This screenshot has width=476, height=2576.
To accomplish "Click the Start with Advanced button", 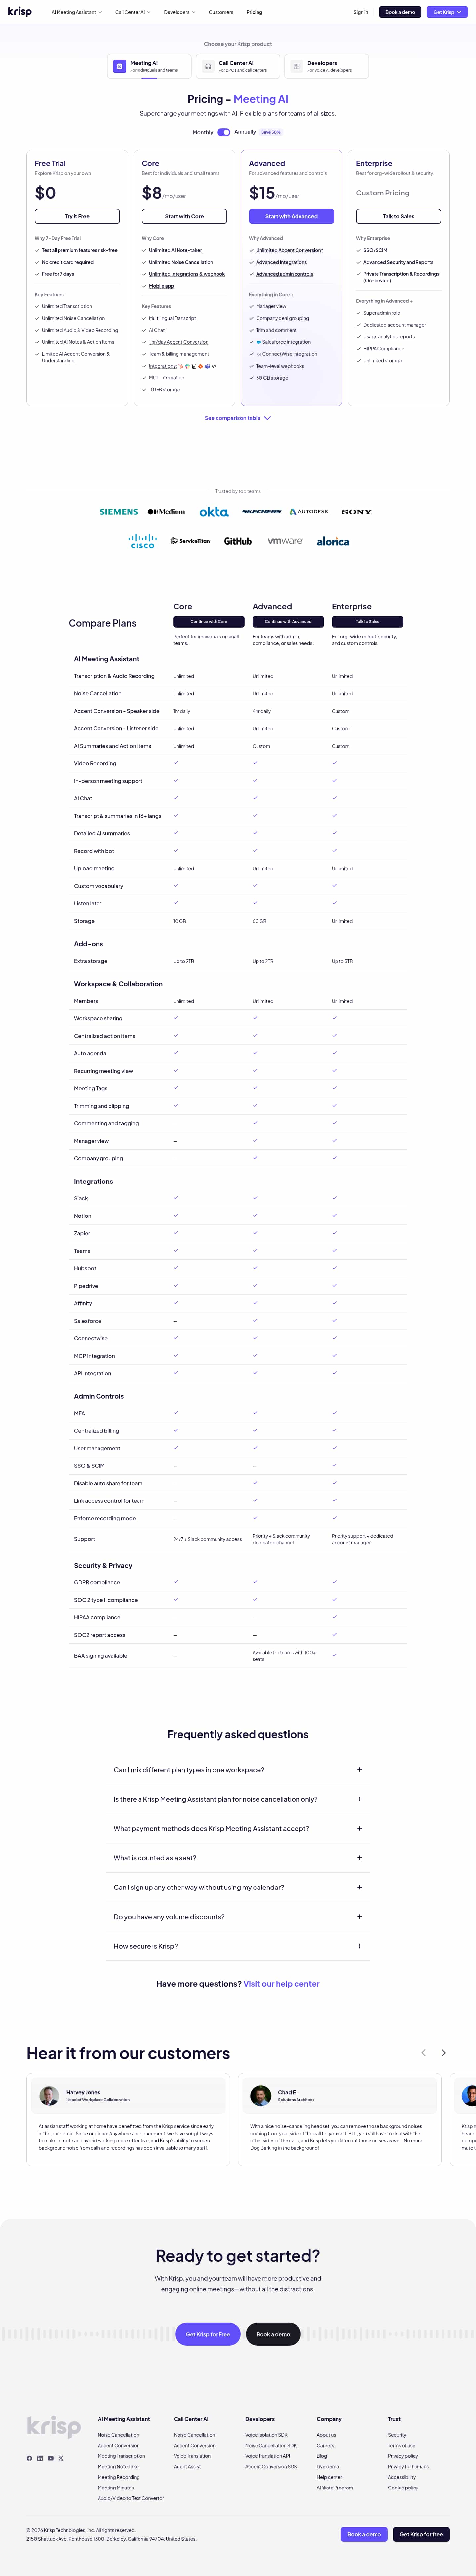I will [x=291, y=216].
